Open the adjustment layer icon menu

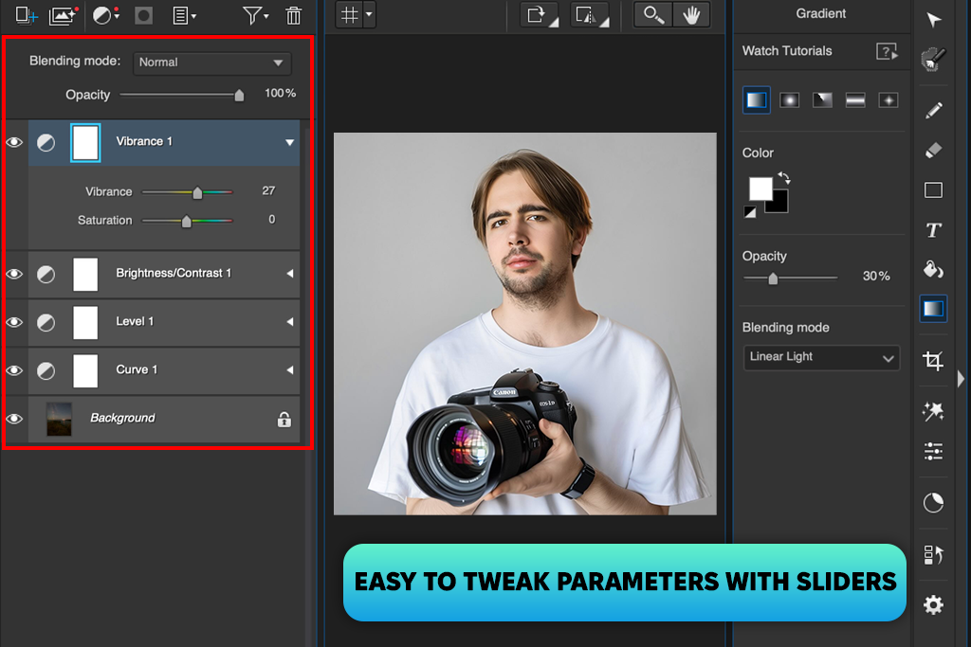pyautogui.click(x=106, y=15)
